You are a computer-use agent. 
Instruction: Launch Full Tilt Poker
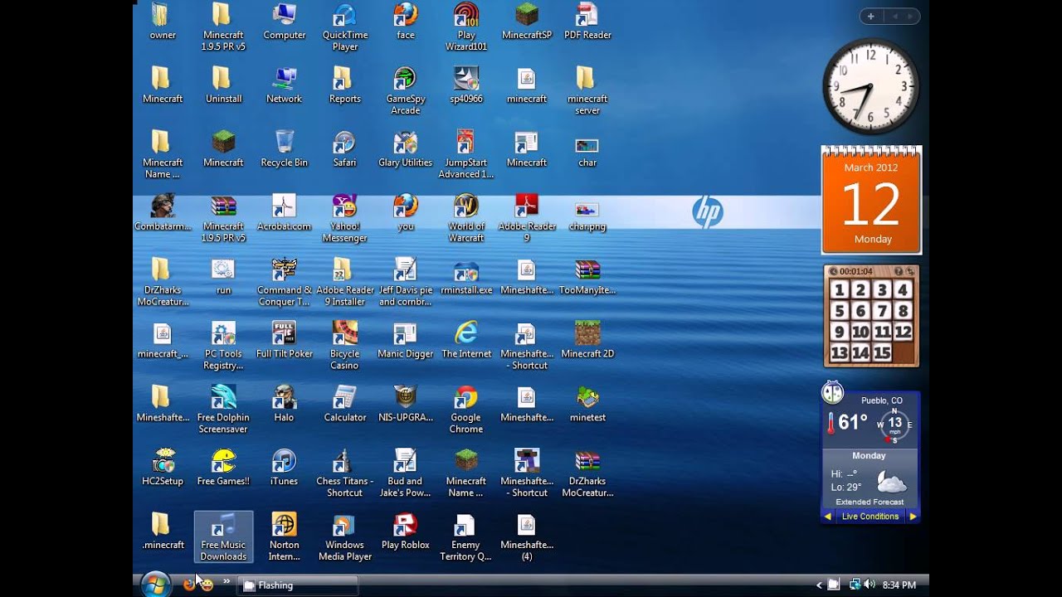tap(285, 341)
